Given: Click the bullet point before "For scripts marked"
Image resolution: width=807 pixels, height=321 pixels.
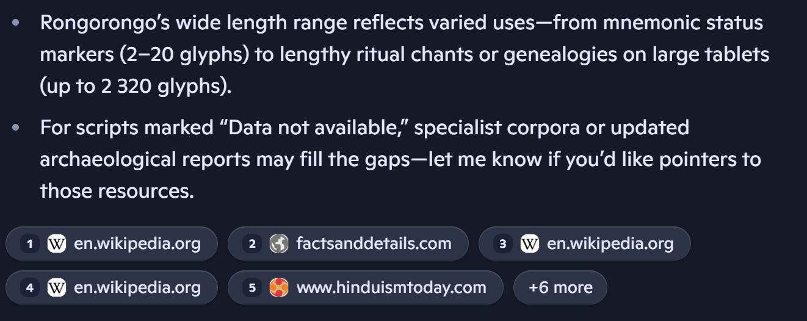Looking at the screenshot, I should tap(16, 128).
